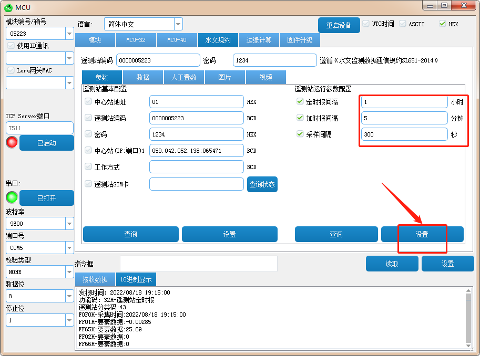Click the 指令框 command input field
This screenshot has width=480, height=356.
click(x=198, y=264)
